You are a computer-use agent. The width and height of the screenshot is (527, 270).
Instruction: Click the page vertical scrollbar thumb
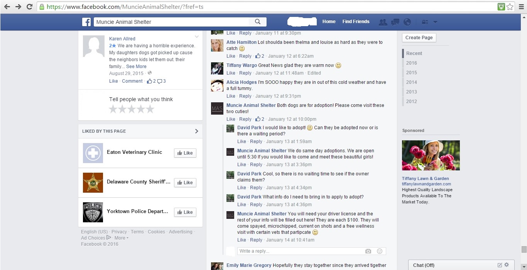click(524, 249)
